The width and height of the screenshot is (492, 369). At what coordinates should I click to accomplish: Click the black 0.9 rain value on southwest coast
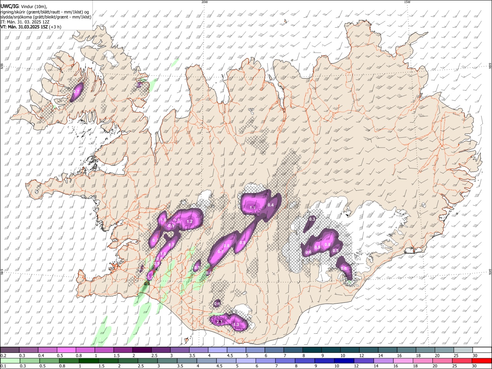point(147,284)
